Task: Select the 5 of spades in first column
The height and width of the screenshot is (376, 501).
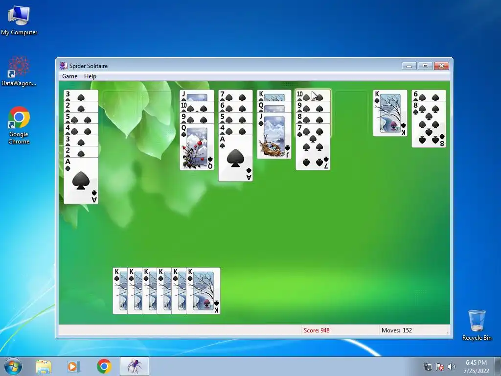Action: [x=81, y=117]
